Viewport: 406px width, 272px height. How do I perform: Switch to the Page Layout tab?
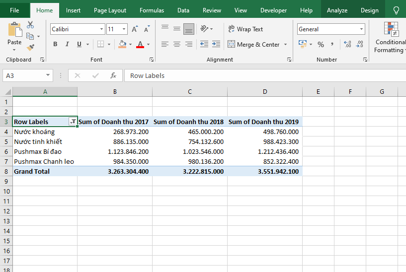[110, 10]
